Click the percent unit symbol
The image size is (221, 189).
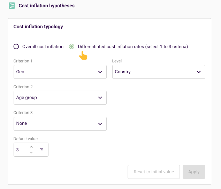[x=42, y=150]
